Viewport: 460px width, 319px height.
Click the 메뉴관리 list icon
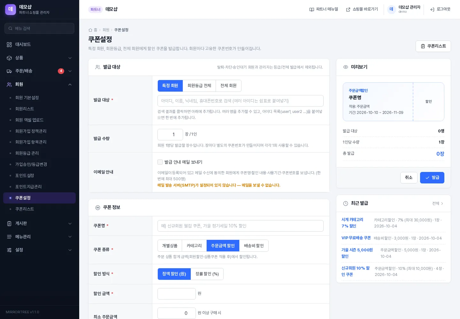tap(9, 237)
